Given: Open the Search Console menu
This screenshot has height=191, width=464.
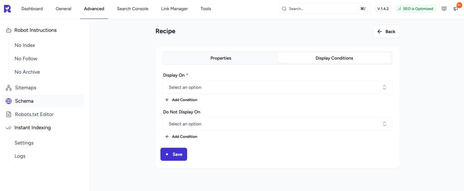Looking at the screenshot, I should pyautogui.click(x=132, y=9).
